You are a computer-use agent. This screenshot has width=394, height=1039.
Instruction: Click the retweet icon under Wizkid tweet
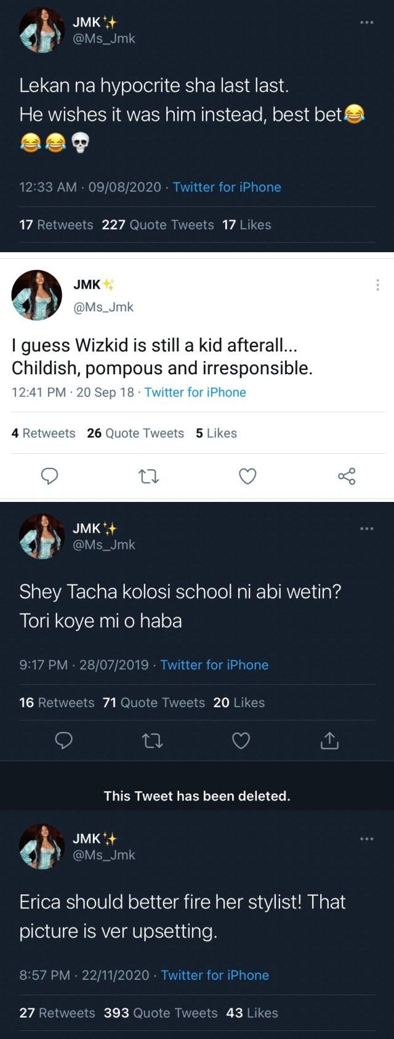[149, 476]
